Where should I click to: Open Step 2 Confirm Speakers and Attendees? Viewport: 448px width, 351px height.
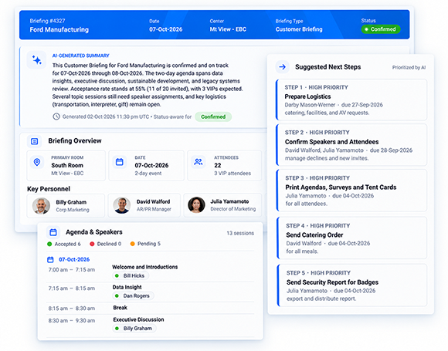pyautogui.click(x=351, y=145)
